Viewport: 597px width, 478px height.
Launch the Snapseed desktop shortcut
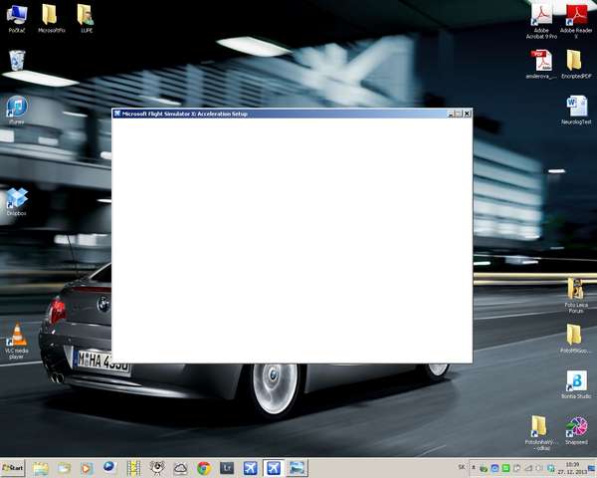(576, 430)
